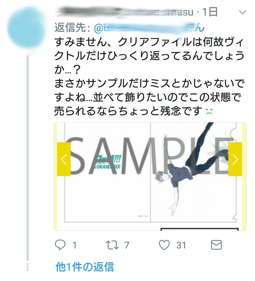Image resolution: width=255 pixels, height=281 pixels.
Task: Click the reply count number 1
Action: click(74, 245)
